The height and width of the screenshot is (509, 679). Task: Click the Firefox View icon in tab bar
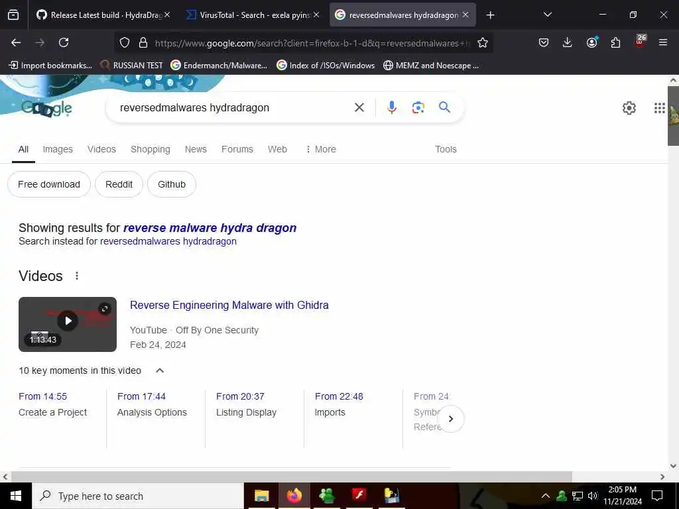point(13,15)
